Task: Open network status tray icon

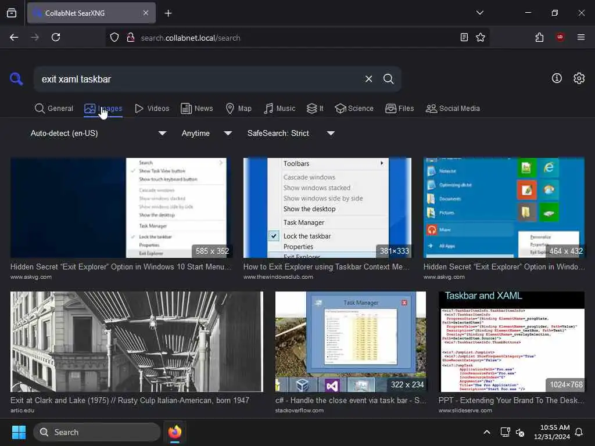Action: 505,432
